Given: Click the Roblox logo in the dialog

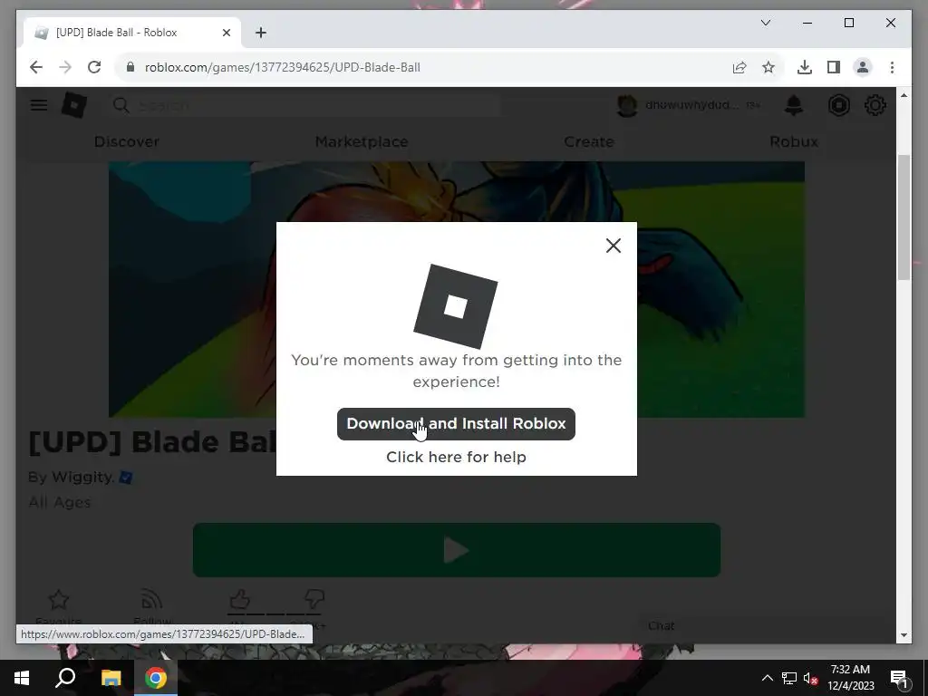Looking at the screenshot, I should point(456,306).
